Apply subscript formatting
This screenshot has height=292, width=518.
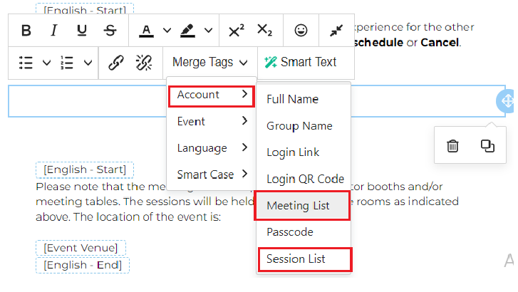tap(264, 31)
